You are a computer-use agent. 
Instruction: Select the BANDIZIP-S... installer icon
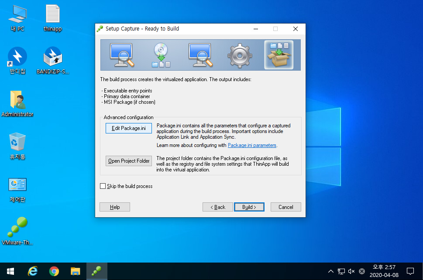[53, 60]
